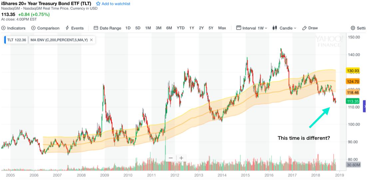Click the MA ENV indicator label
The height and width of the screenshot is (182, 367).
59,40
